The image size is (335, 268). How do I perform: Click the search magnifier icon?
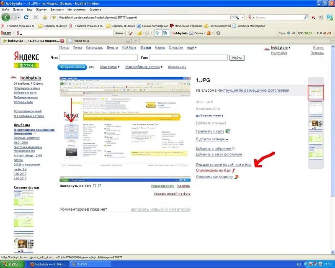[306, 17]
